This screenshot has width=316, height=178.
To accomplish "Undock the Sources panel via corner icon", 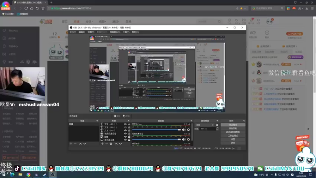I will pos(129,121).
